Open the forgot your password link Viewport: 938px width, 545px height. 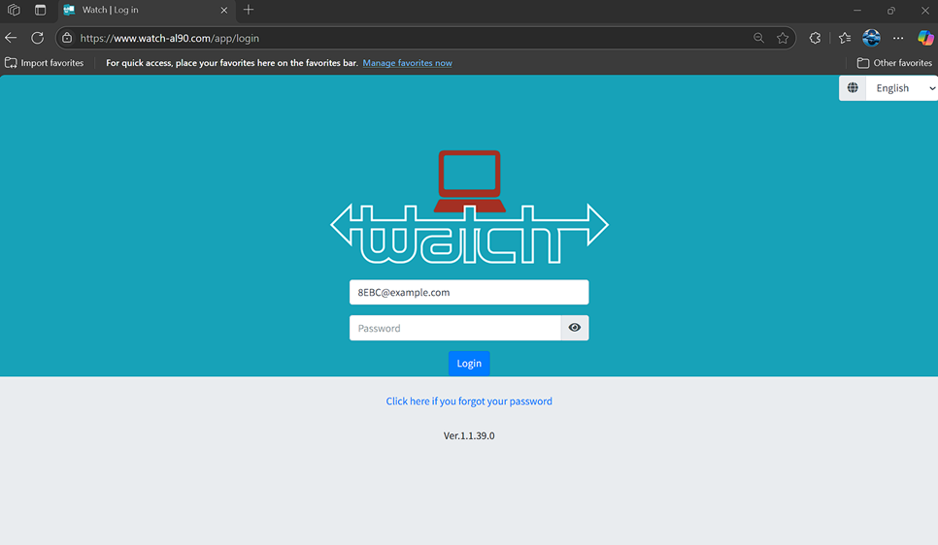[x=469, y=401]
